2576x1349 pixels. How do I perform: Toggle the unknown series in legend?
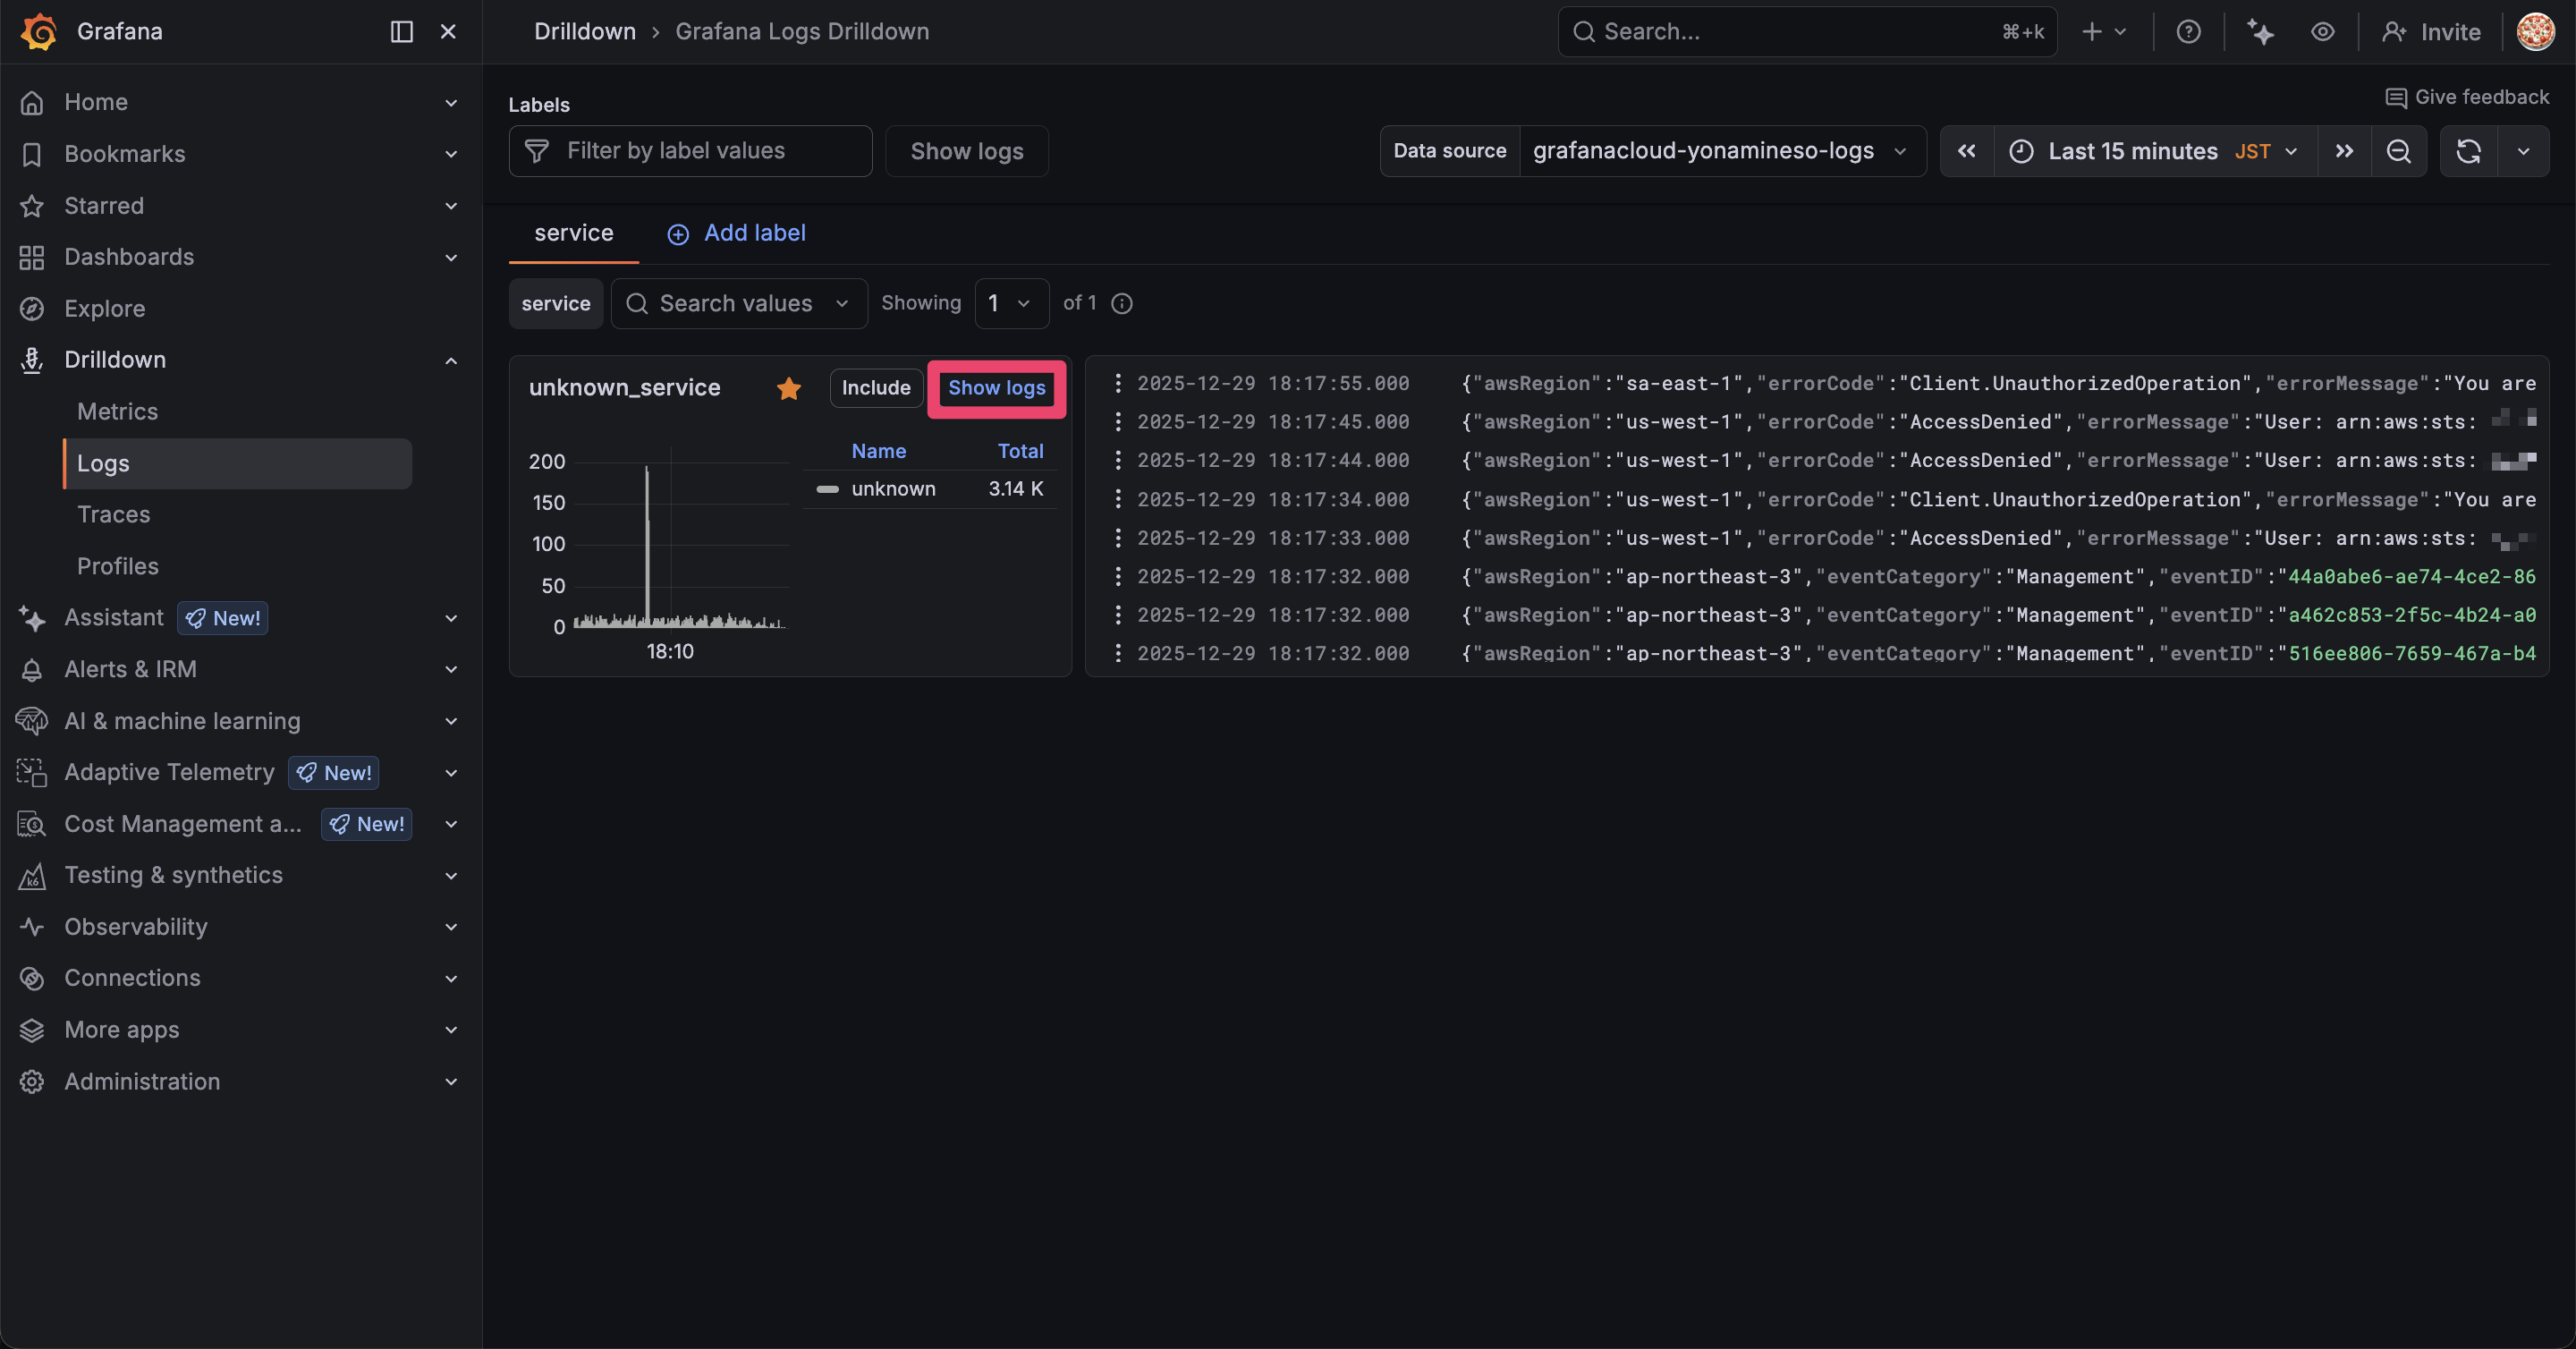pos(893,489)
